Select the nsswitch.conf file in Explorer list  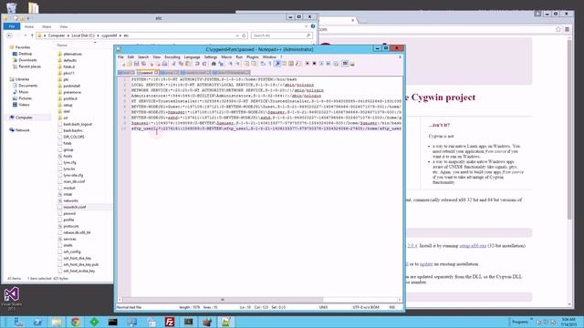(74, 207)
